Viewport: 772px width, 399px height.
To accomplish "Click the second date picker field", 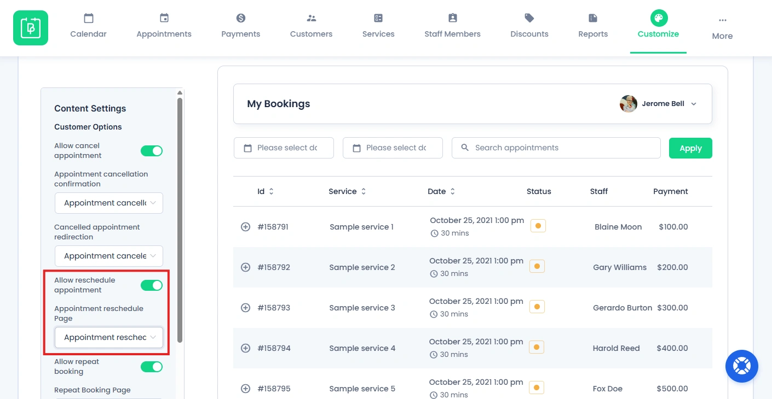I will [x=393, y=148].
